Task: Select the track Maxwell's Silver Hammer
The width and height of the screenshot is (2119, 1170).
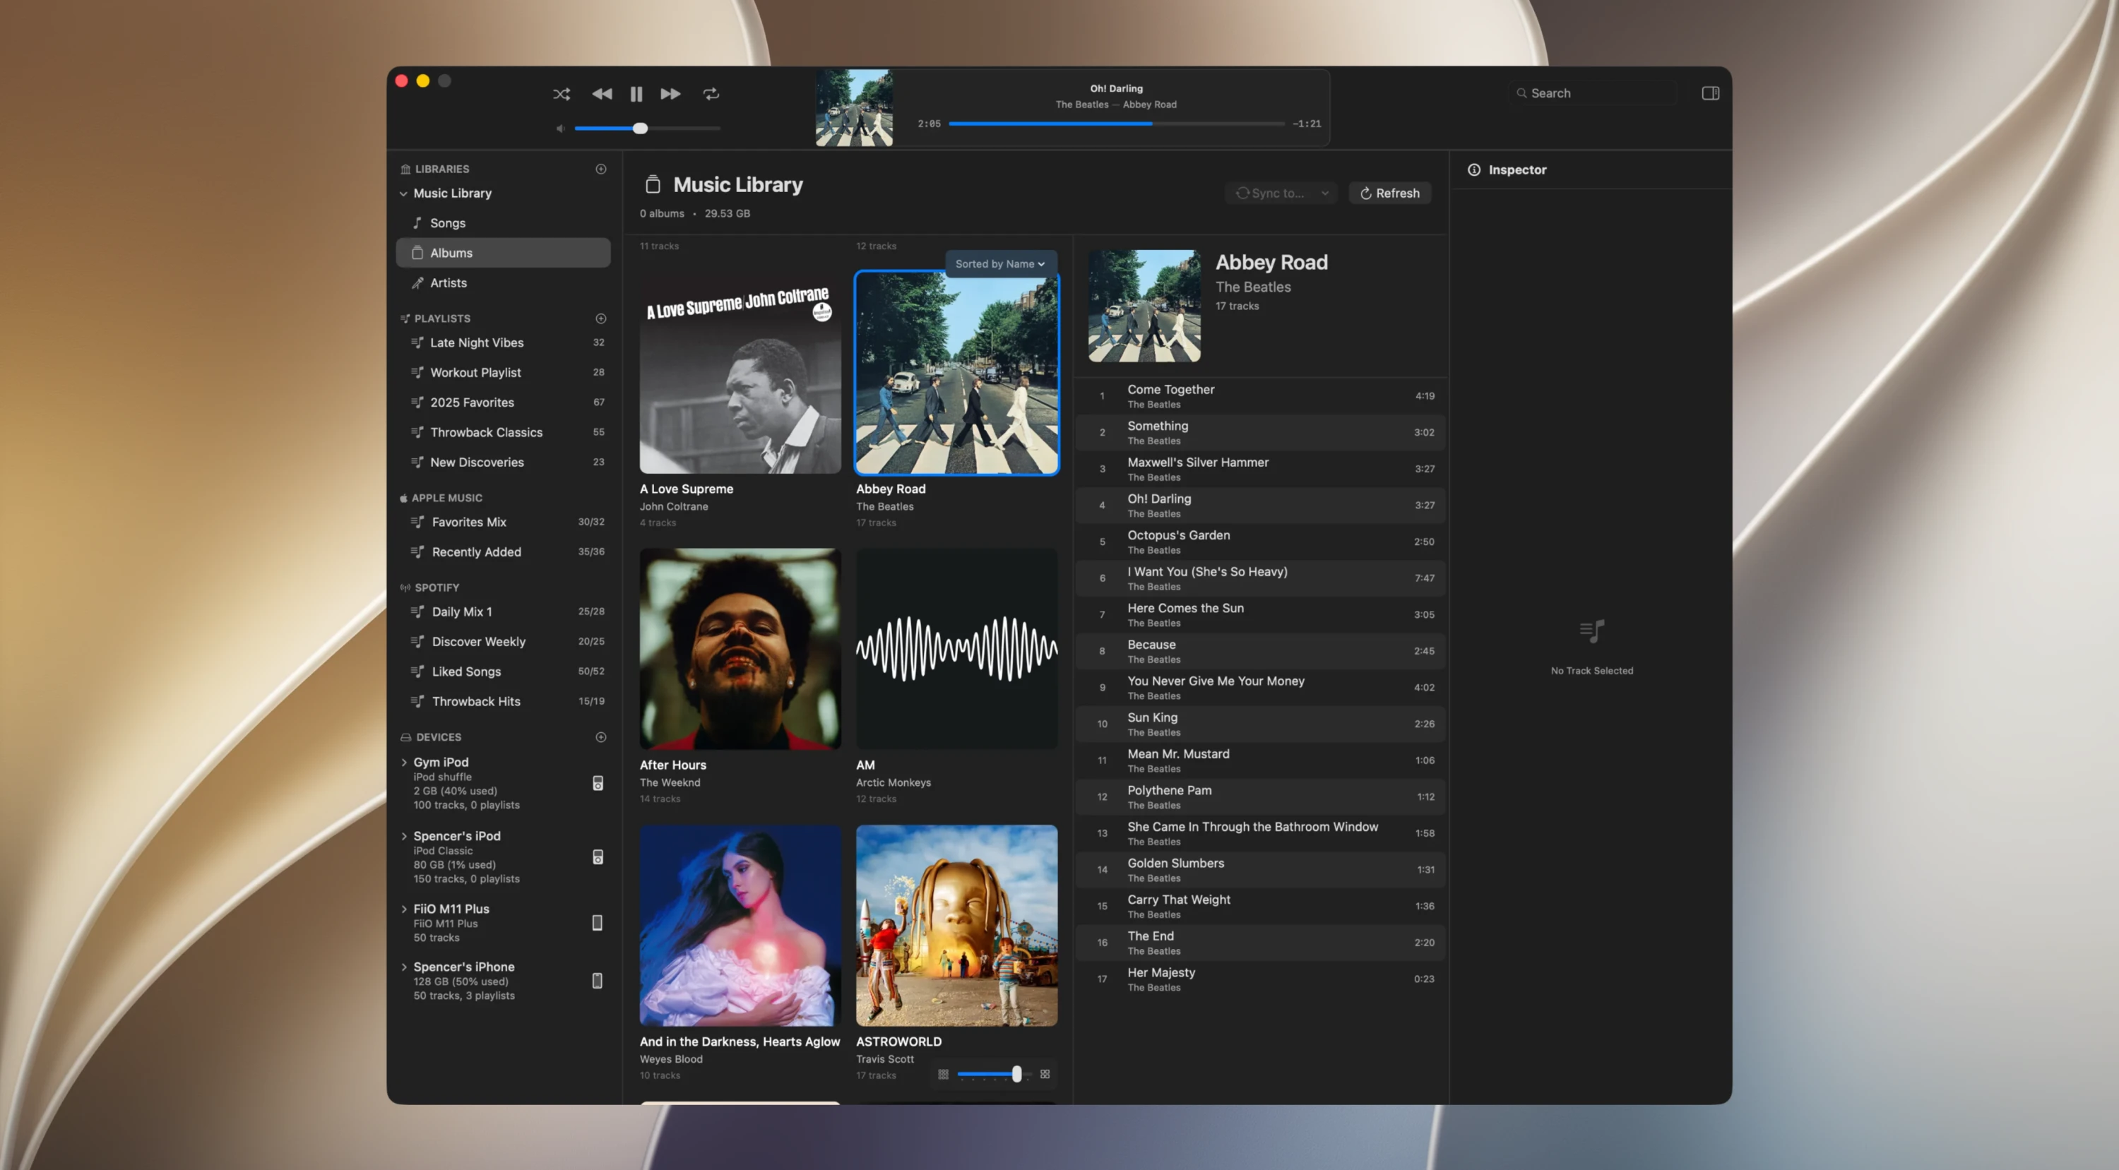Action: (x=1260, y=469)
